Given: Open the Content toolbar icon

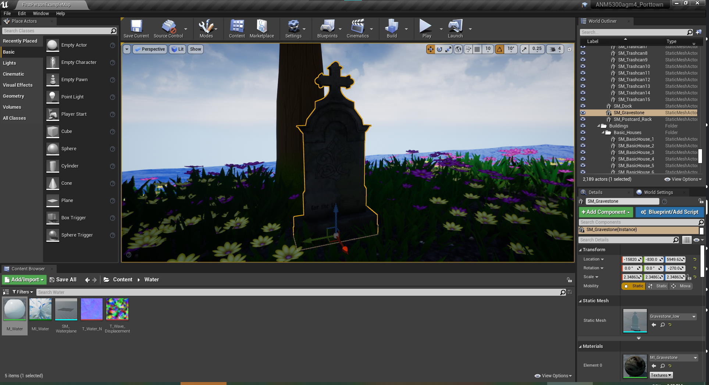Looking at the screenshot, I should point(237,29).
